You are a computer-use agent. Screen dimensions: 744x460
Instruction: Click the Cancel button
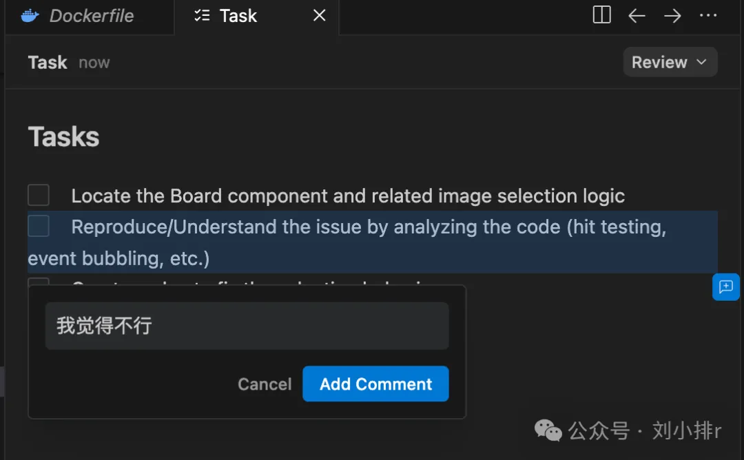tap(265, 384)
